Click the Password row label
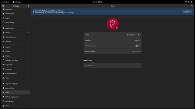This screenshot has width=195, height=109. tap(88, 40)
